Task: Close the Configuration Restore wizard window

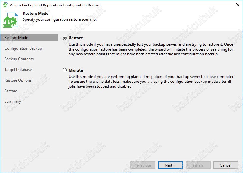Action: tap(238, 5)
